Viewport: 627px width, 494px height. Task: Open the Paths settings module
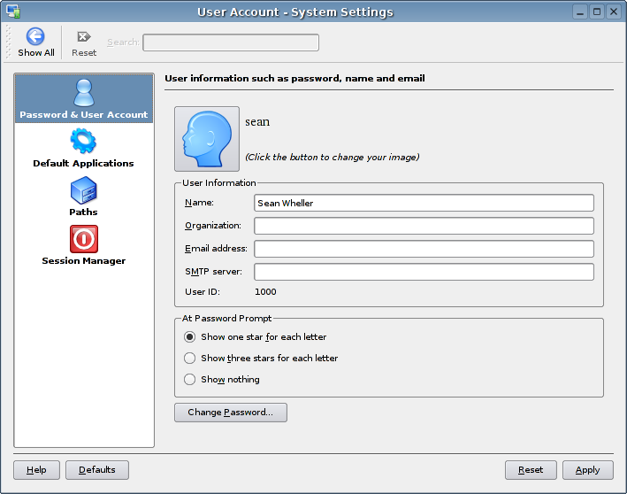(83, 196)
